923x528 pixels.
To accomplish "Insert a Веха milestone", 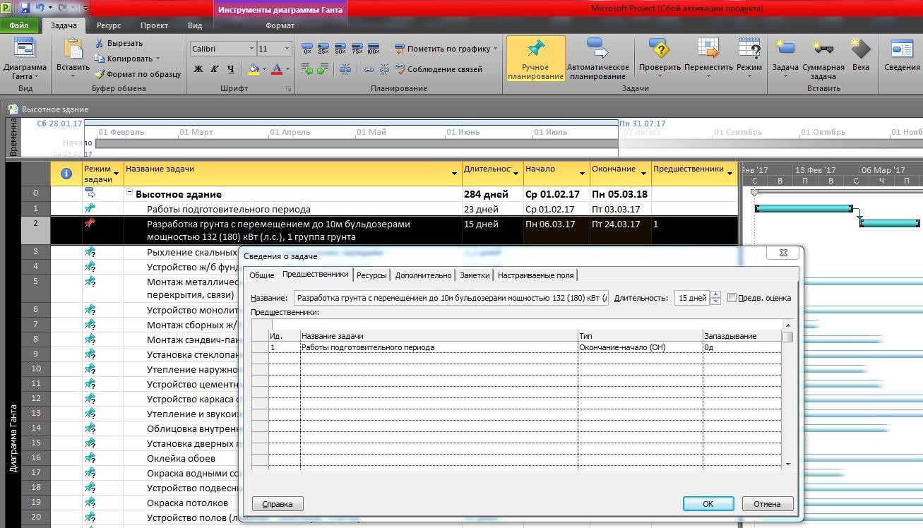I will click(x=860, y=55).
